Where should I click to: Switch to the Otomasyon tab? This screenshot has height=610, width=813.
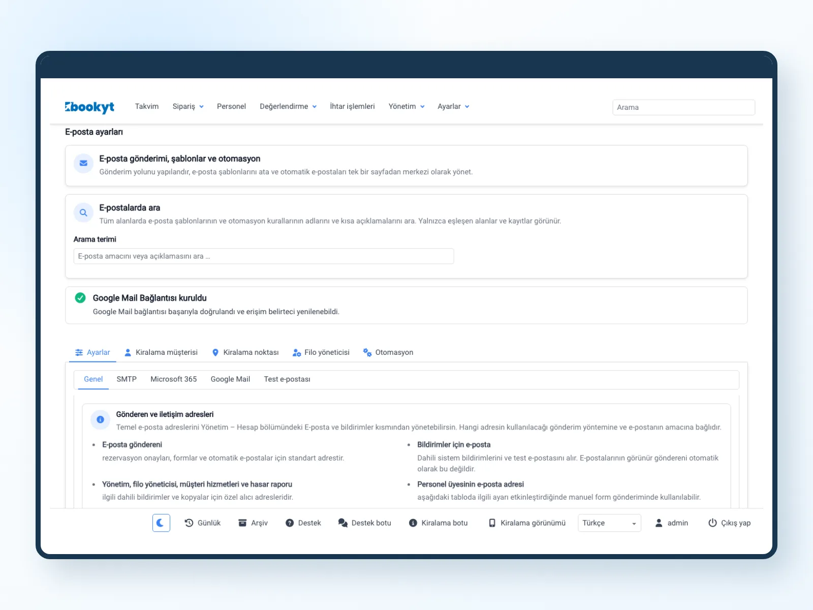(388, 352)
